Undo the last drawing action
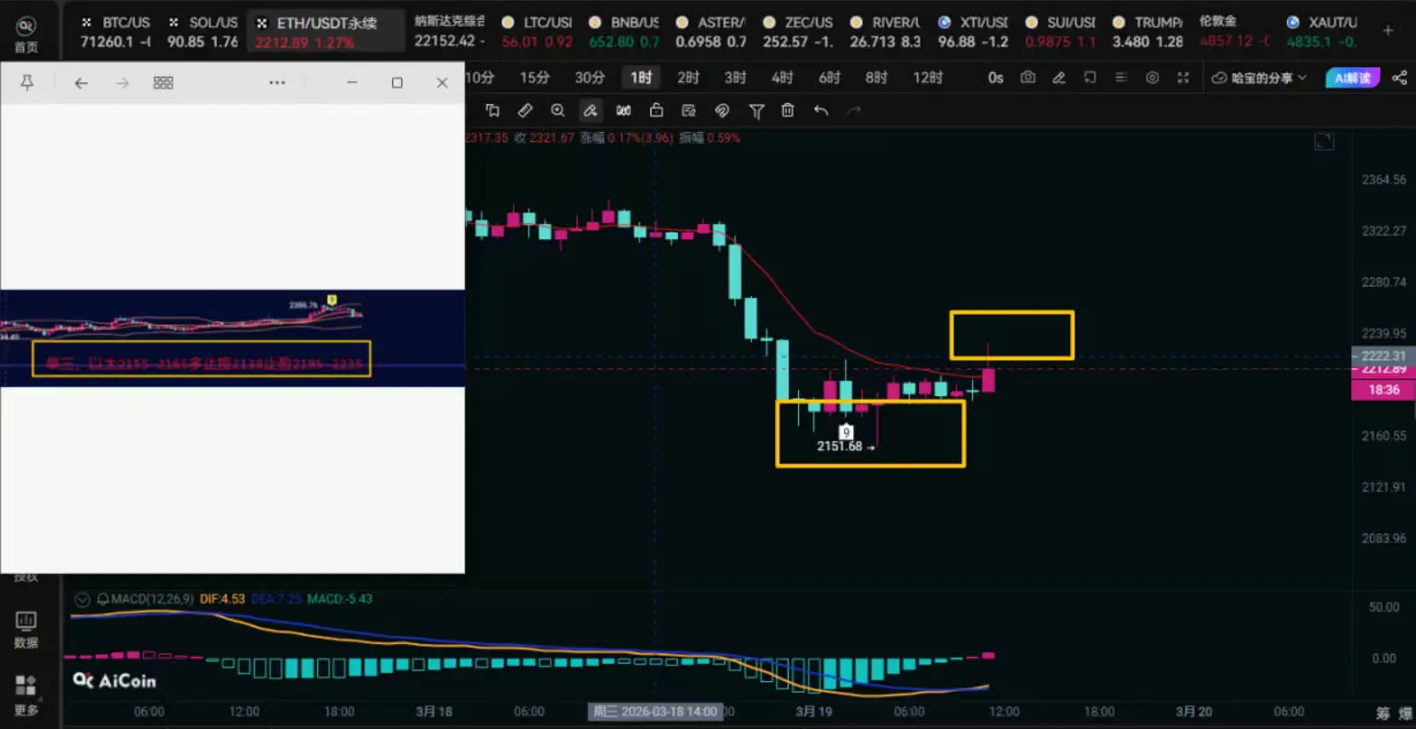The height and width of the screenshot is (729, 1416). (821, 111)
